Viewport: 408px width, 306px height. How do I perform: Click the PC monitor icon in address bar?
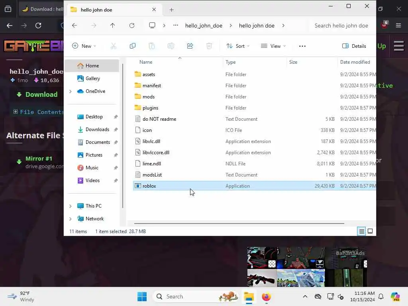click(152, 25)
